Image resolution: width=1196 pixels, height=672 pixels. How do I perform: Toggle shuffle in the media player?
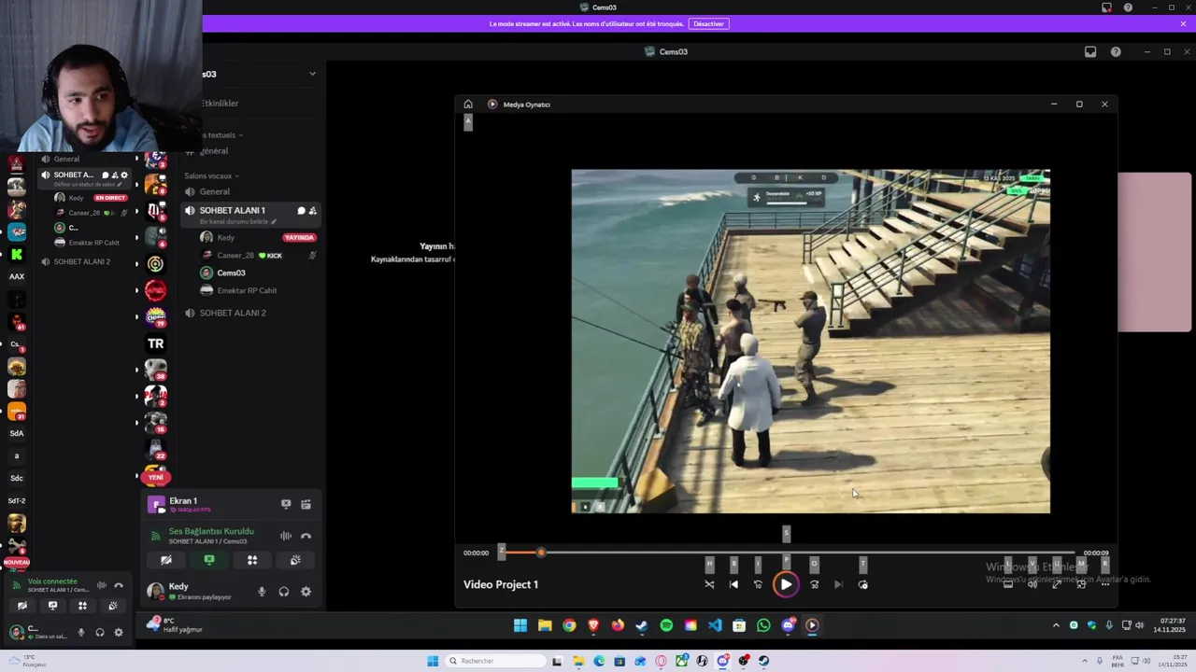[709, 584]
